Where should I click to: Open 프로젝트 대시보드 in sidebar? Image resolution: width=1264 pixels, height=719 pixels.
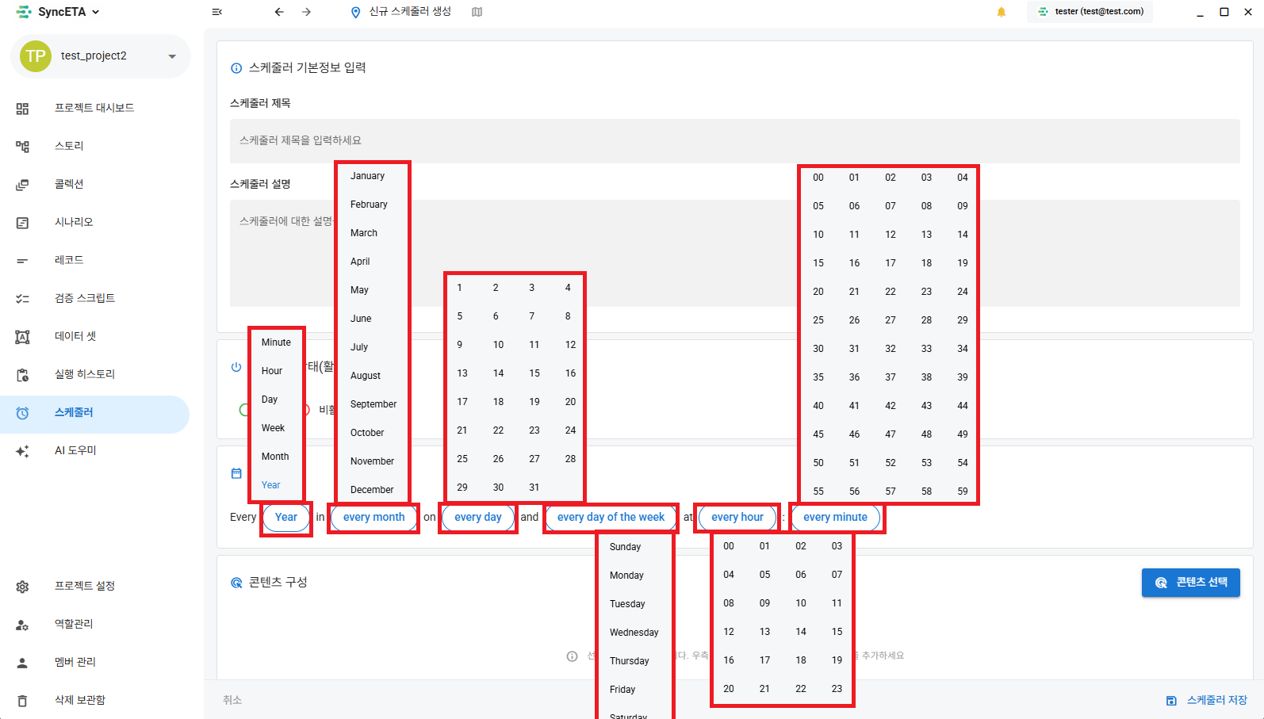pyautogui.click(x=95, y=108)
